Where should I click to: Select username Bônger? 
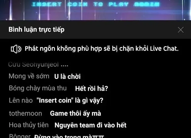pos(20,136)
